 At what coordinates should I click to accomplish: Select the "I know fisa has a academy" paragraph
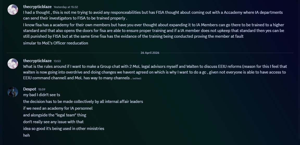tap(153, 31)
